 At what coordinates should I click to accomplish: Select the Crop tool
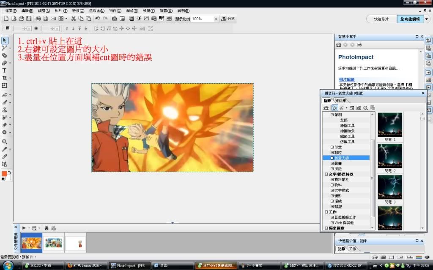pyautogui.click(x=5, y=78)
